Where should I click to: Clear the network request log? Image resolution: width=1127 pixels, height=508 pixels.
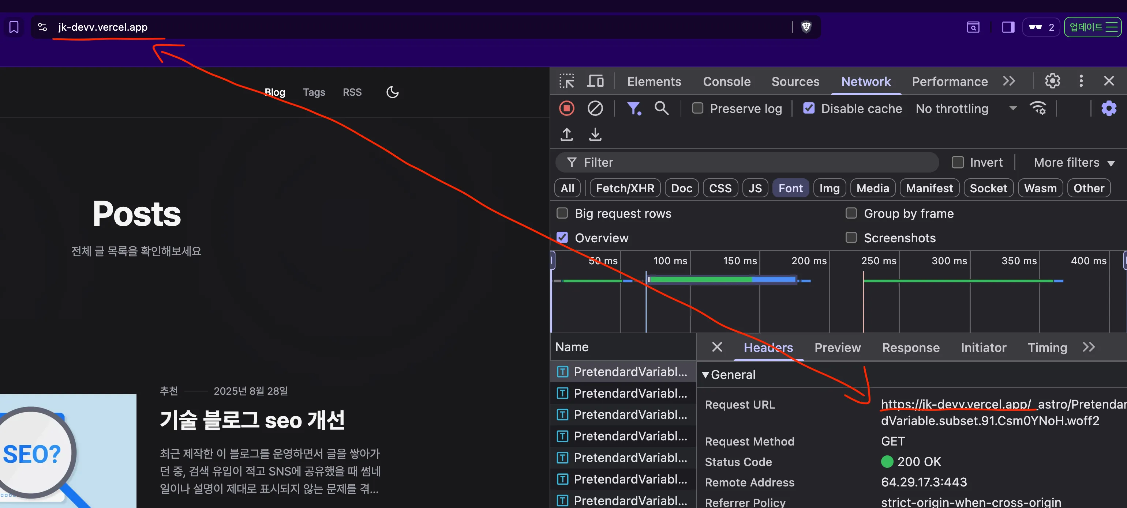tap(595, 108)
